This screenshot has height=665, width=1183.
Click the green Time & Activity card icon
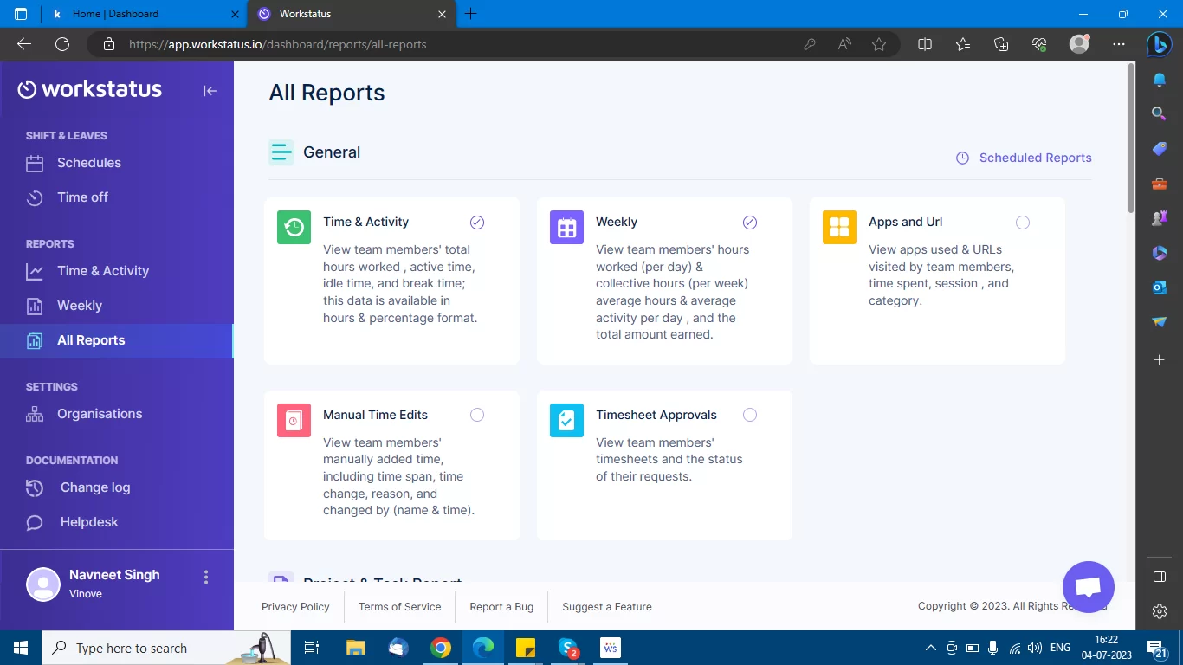[294, 227]
